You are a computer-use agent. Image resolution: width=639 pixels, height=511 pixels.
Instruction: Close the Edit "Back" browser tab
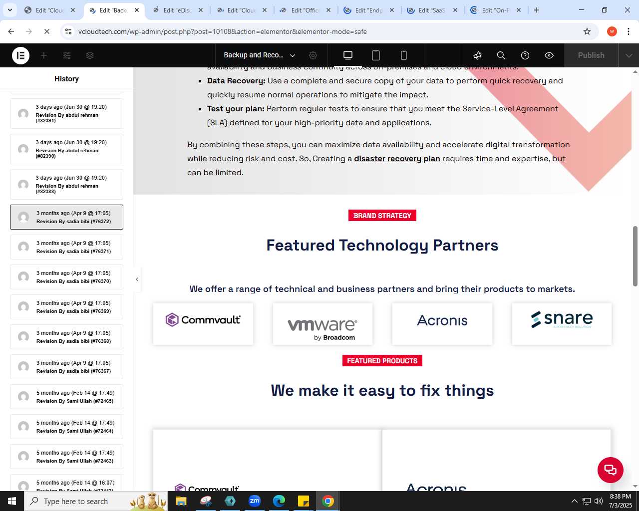[x=137, y=10]
